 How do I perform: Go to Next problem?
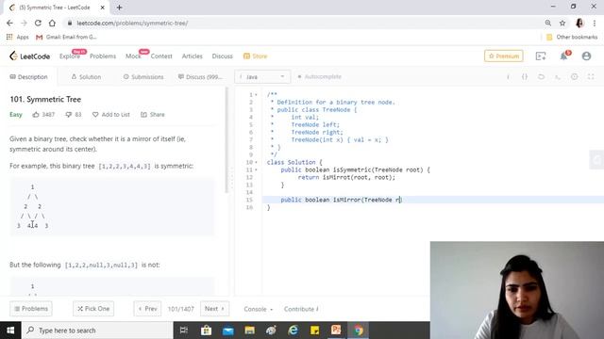[x=214, y=309]
